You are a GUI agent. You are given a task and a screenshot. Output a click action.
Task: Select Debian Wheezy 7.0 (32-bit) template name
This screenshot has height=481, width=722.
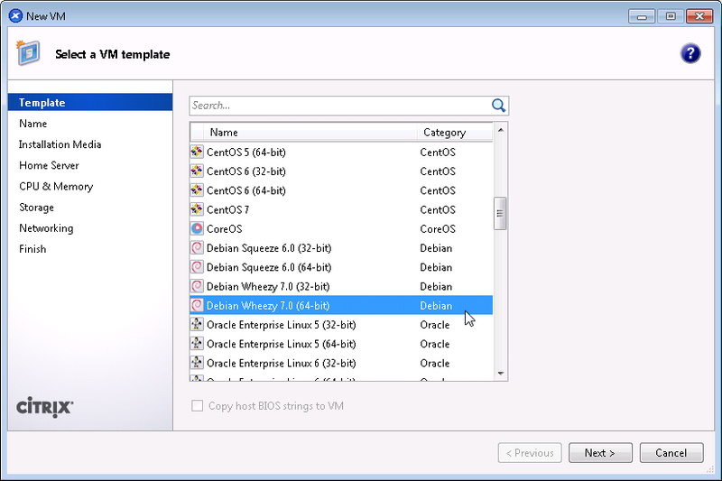click(268, 287)
